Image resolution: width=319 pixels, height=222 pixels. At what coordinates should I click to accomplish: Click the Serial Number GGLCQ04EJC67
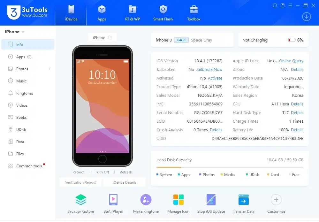[x=208, y=112]
